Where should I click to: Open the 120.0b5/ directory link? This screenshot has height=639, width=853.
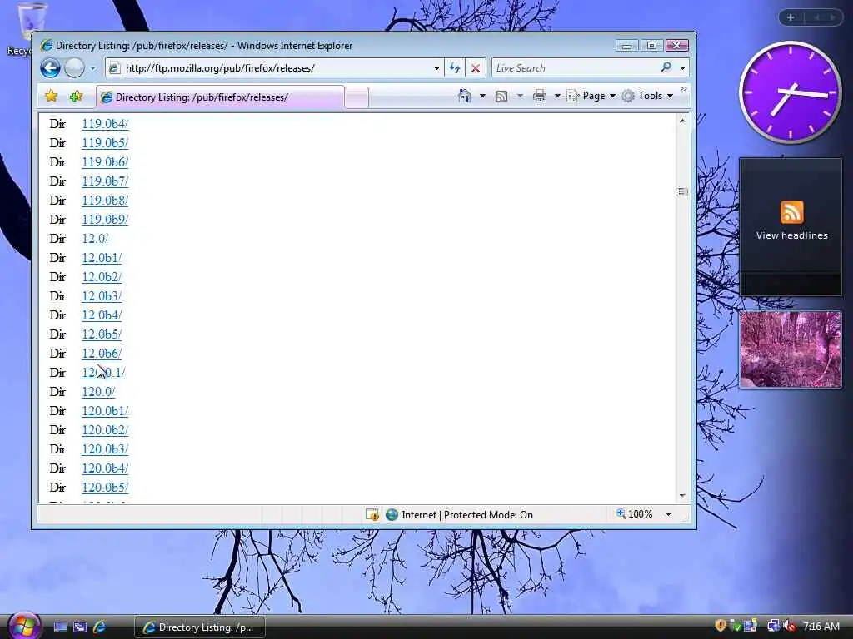(x=105, y=488)
